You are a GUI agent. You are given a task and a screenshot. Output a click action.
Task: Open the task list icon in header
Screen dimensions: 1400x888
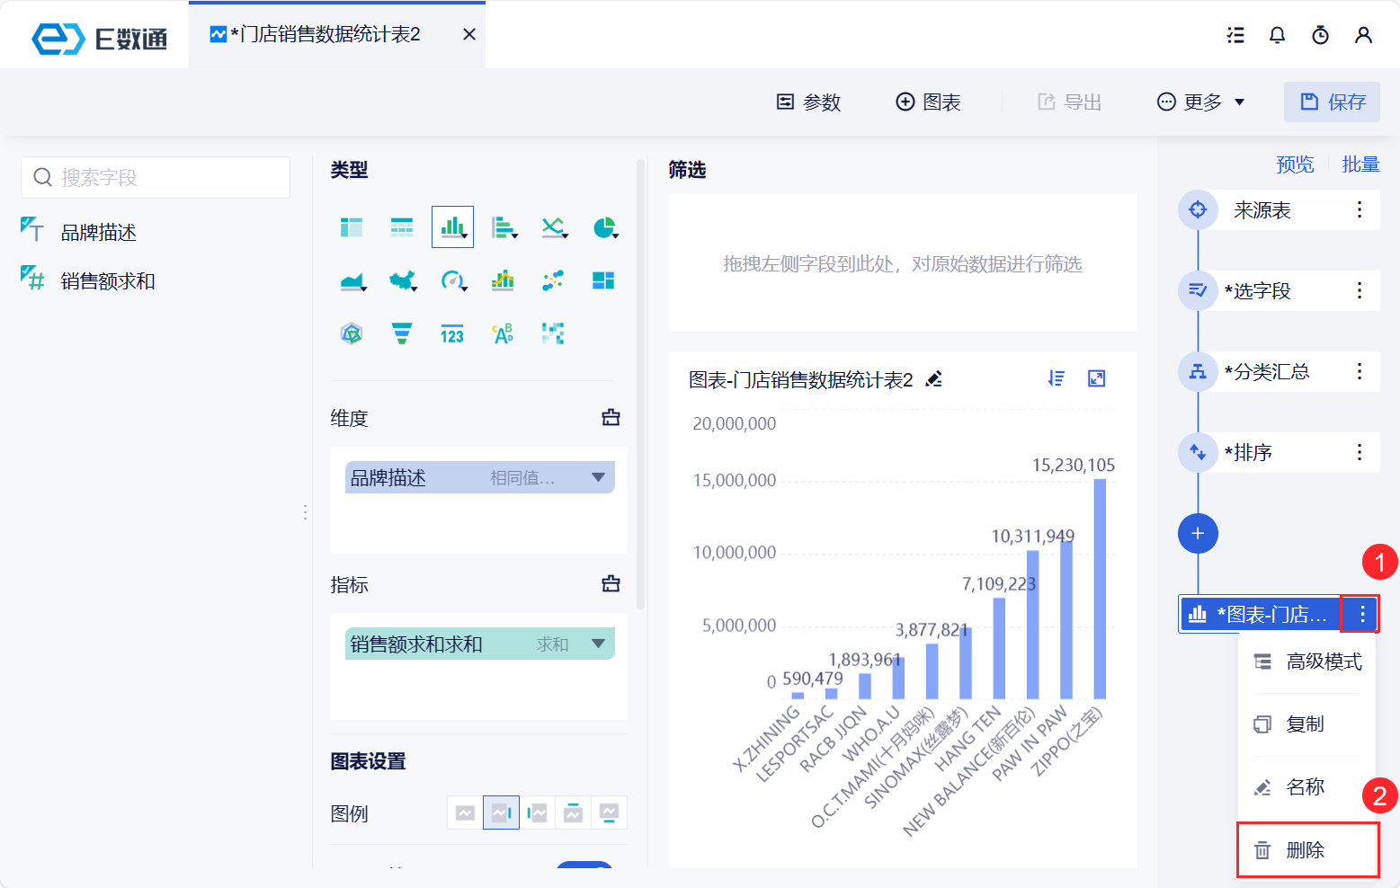pyautogui.click(x=1235, y=35)
